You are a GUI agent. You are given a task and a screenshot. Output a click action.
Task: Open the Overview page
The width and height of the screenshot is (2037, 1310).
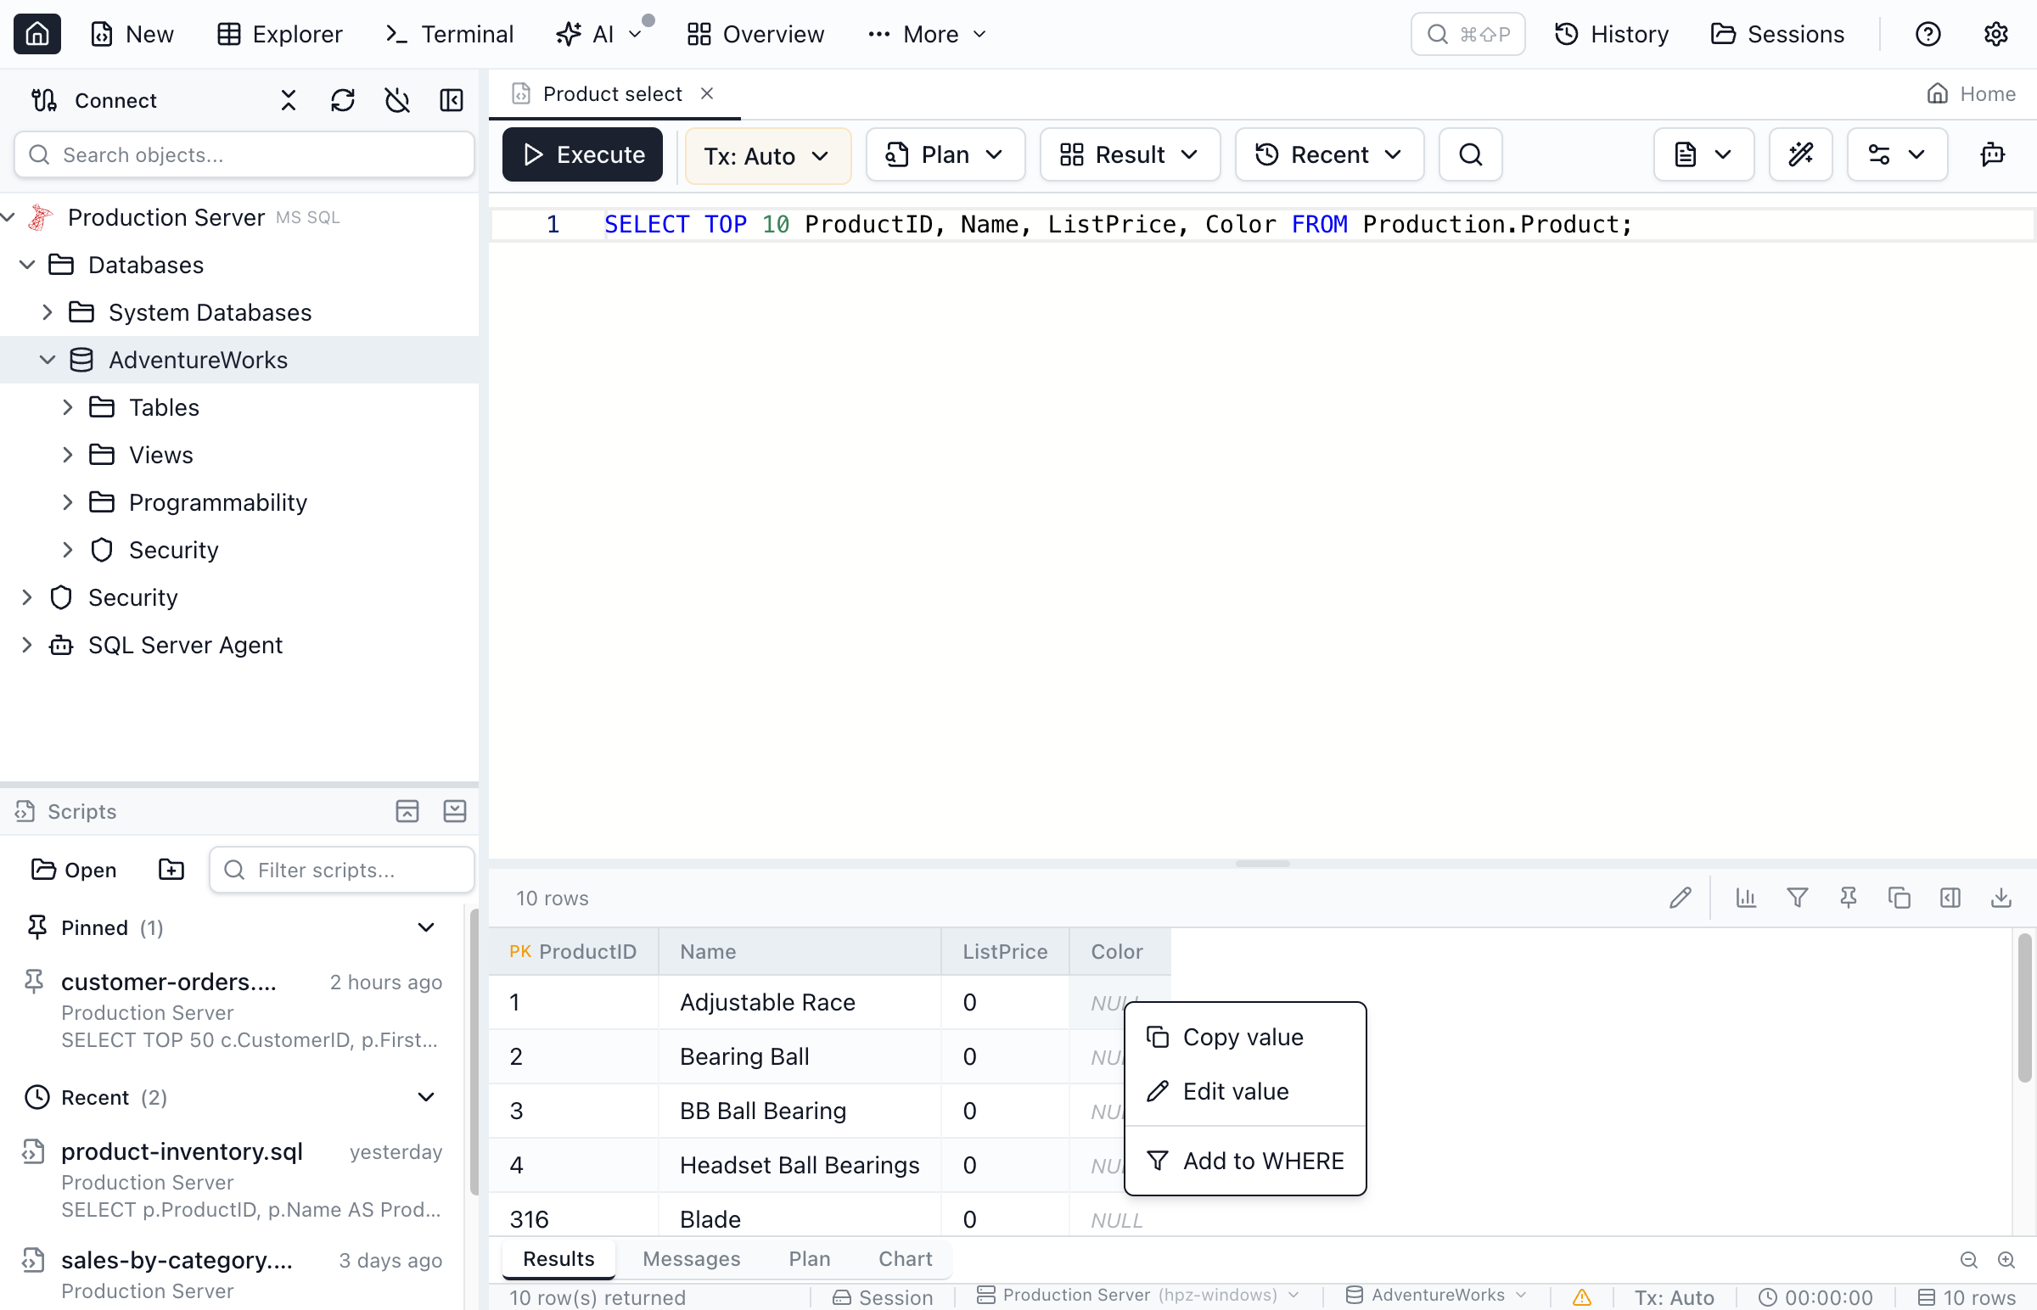coord(755,34)
